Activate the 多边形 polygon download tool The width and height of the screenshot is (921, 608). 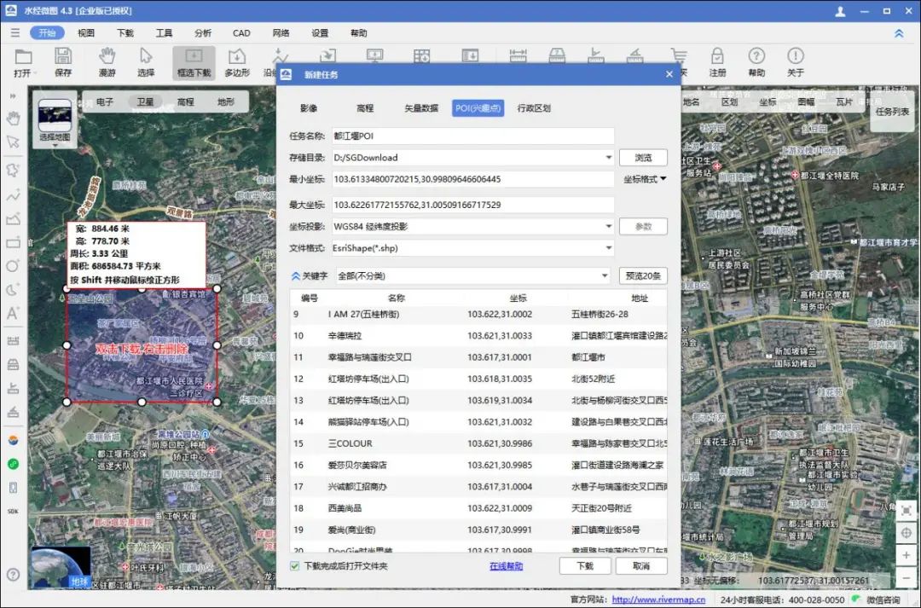pos(237,62)
